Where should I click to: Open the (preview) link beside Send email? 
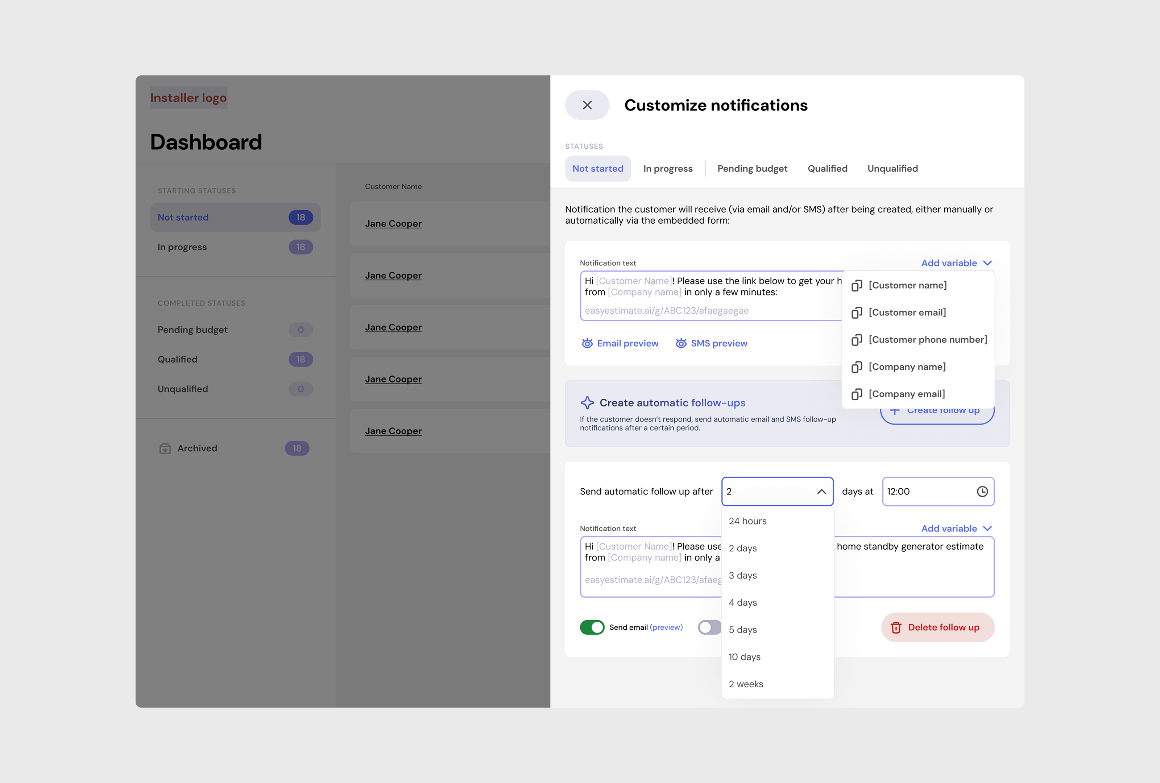click(x=666, y=627)
